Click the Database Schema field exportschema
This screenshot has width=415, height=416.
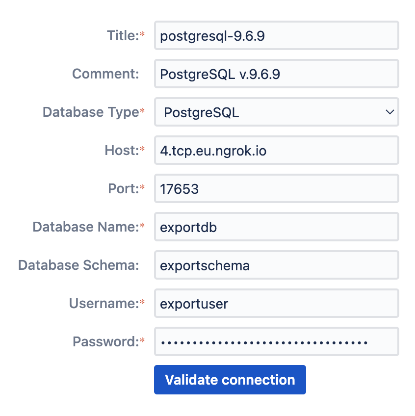(x=276, y=265)
